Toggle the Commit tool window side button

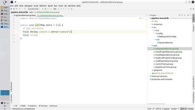tap(193, 28)
